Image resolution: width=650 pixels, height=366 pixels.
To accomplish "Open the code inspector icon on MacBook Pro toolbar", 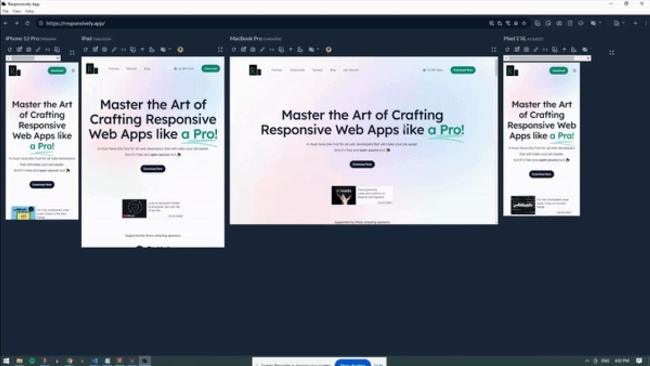I will (x=272, y=49).
